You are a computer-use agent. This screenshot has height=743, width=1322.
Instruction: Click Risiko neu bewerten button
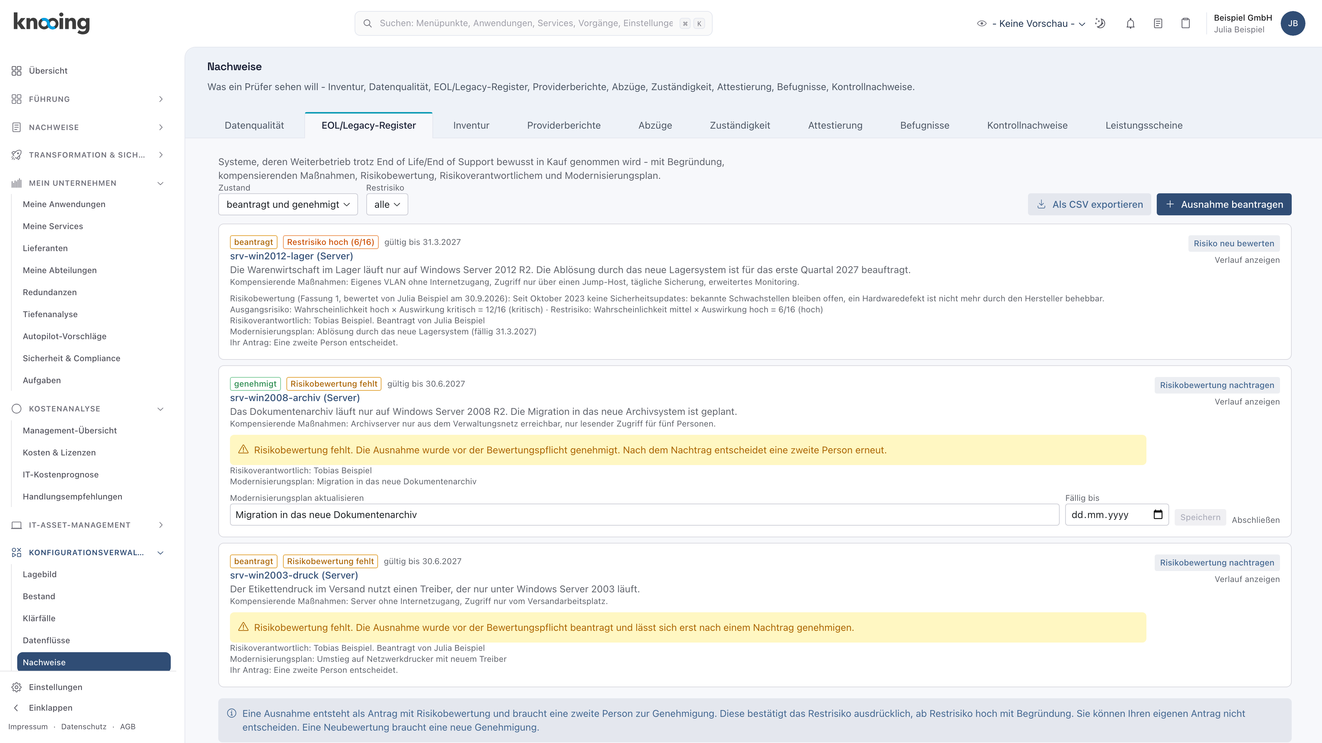click(1234, 244)
